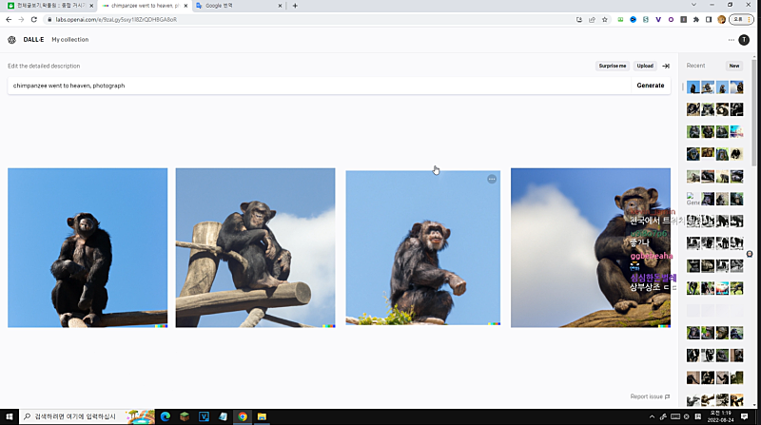
Task: Open Microsoft Edge from taskbar
Action: click(x=165, y=416)
